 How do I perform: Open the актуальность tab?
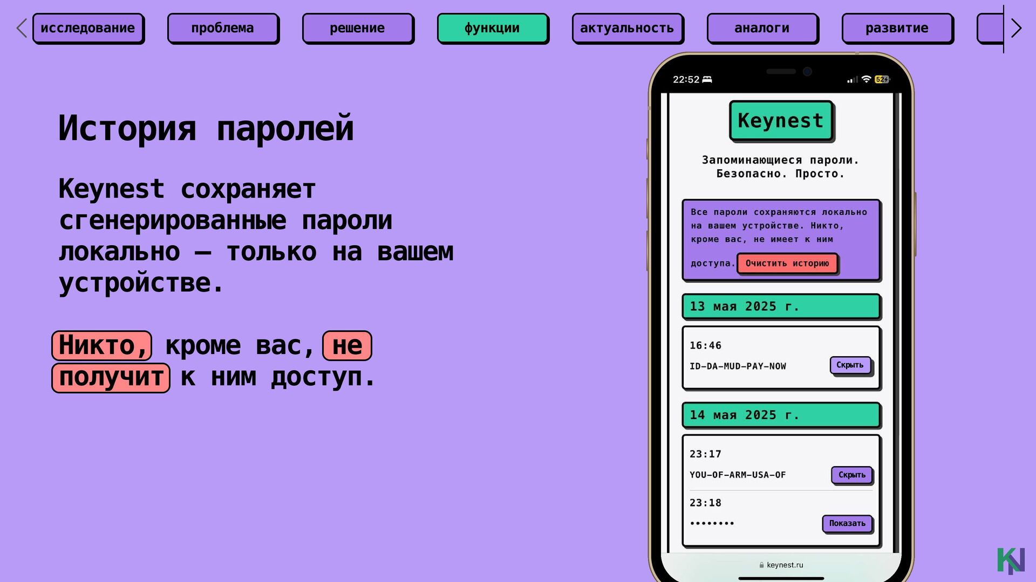click(x=627, y=28)
